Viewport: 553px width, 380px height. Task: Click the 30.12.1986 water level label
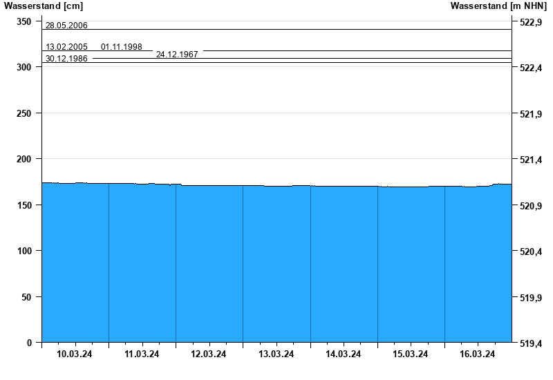point(66,59)
